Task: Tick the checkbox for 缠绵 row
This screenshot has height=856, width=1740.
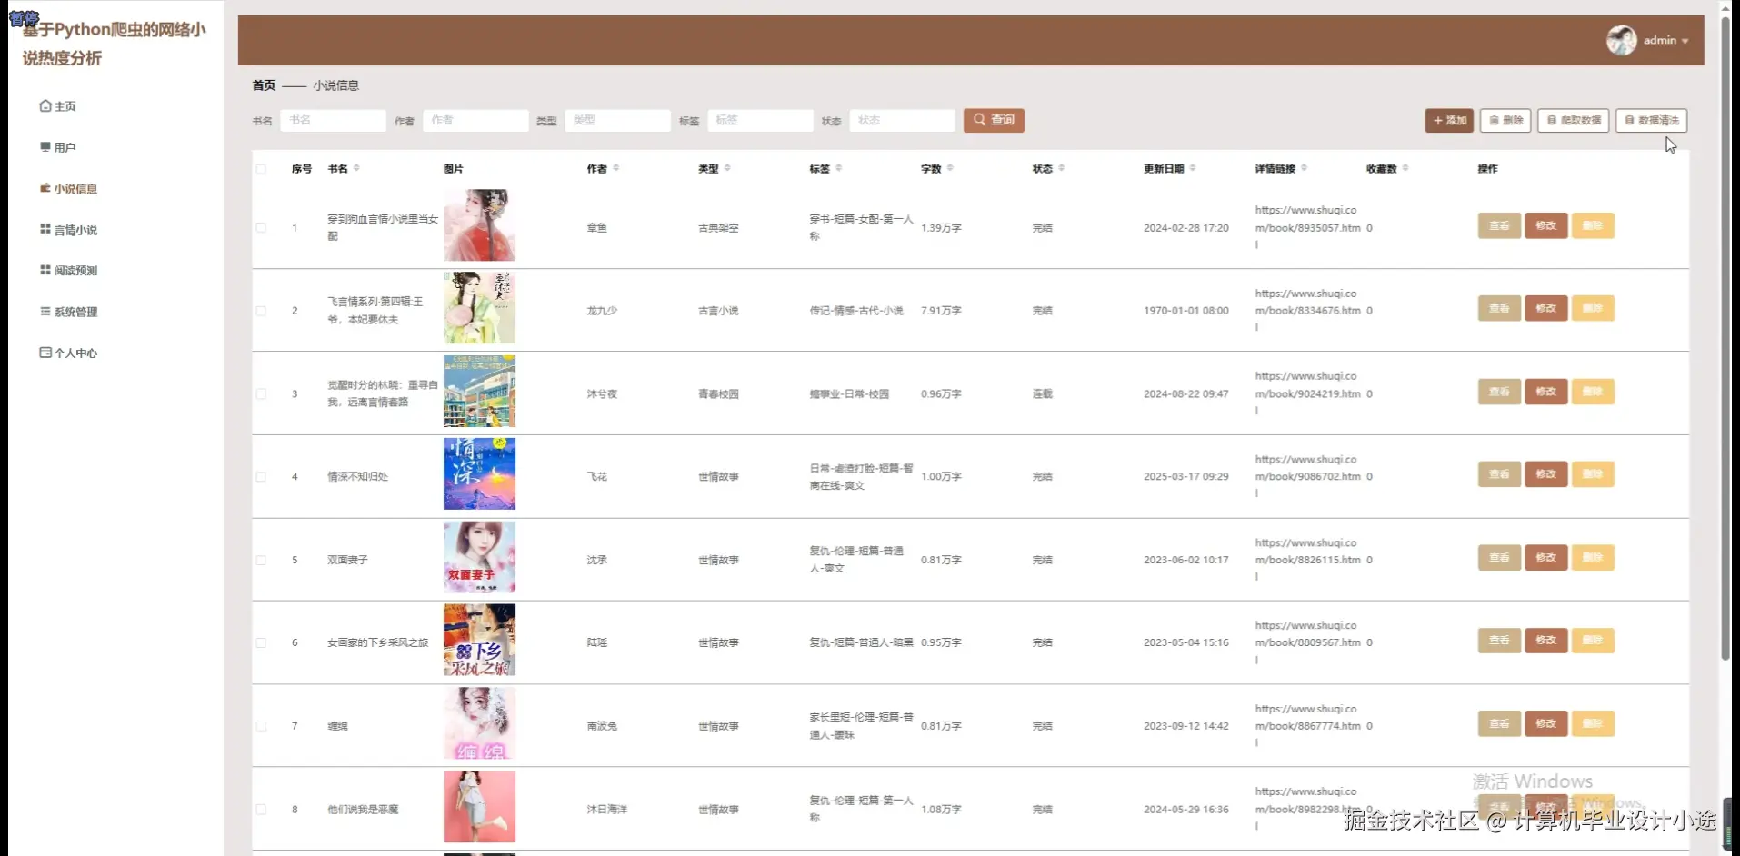Action: coord(261,727)
